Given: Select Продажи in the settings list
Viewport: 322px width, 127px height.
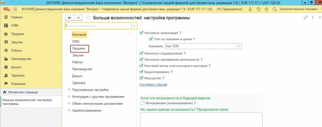Looking at the screenshot, I should [x=79, y=48].
